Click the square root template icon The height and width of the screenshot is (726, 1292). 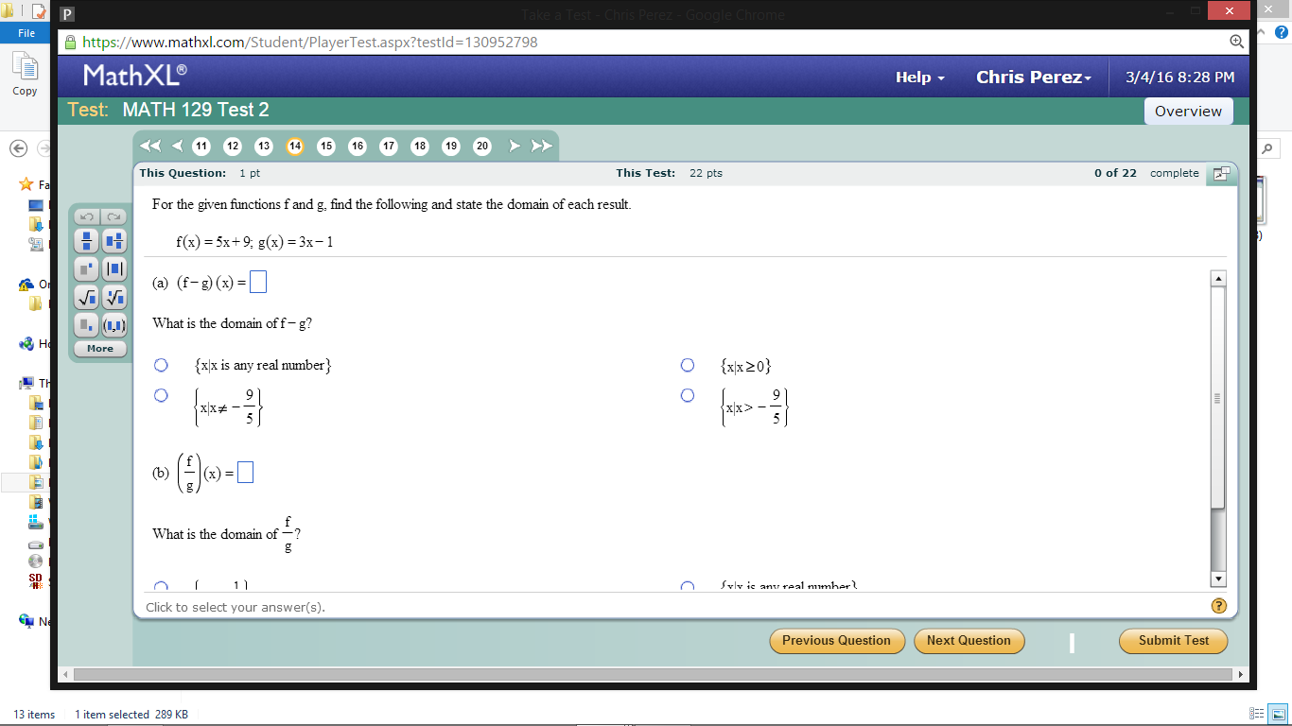[86, 298]
